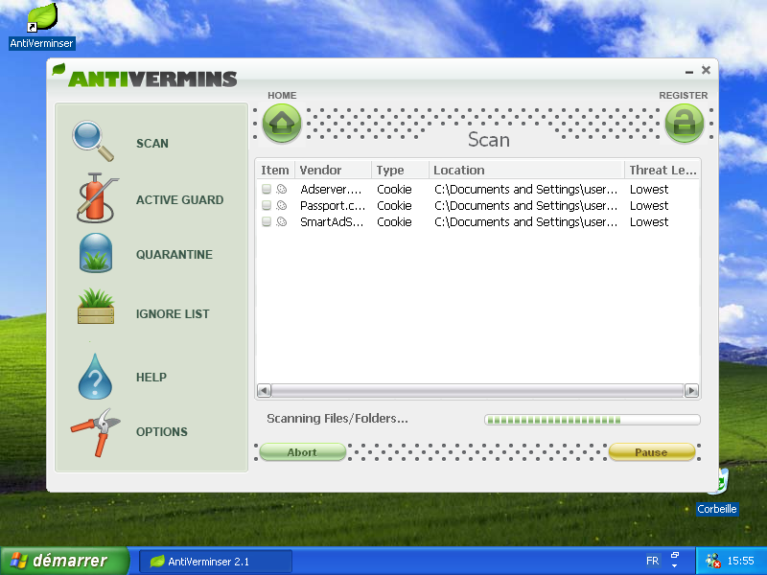
Task: Click the location path in Adserver row
Action: pyautogui.click(x=525, y=189)
